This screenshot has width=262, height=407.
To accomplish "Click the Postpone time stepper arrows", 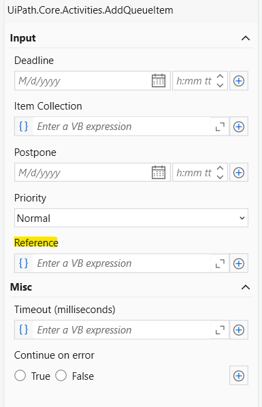I will pos(220,173).
